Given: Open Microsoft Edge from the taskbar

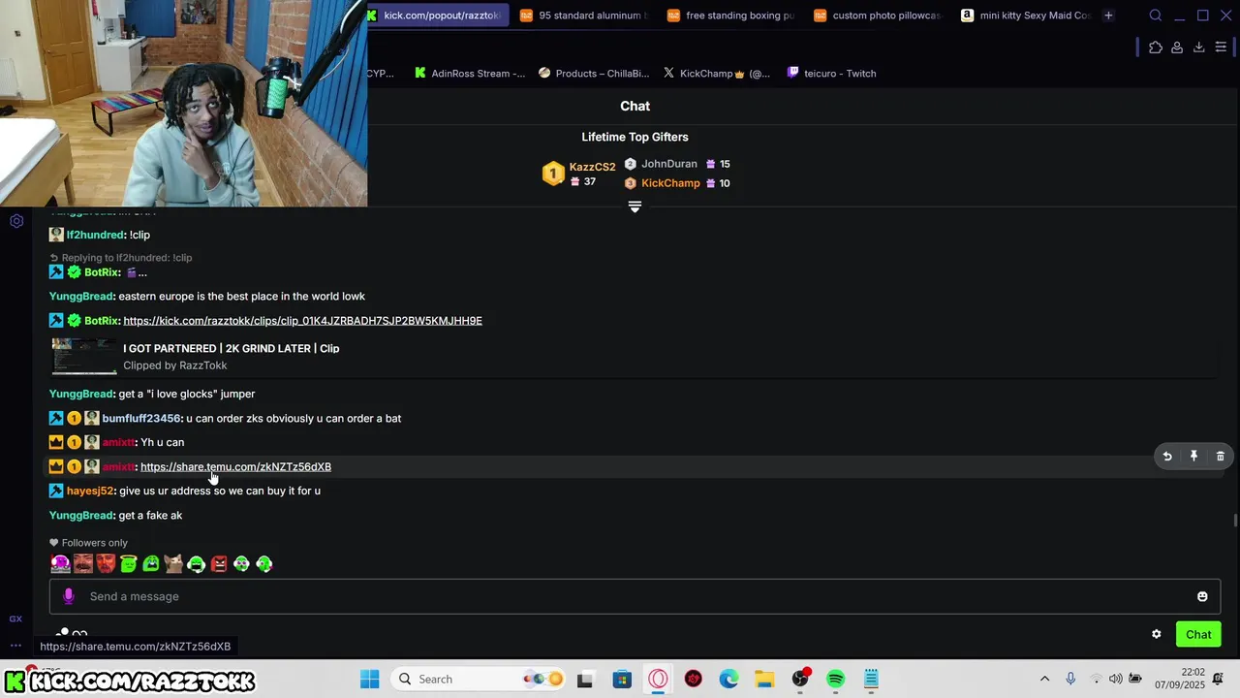Looking at the screenshot, I should tap(728, 679).
